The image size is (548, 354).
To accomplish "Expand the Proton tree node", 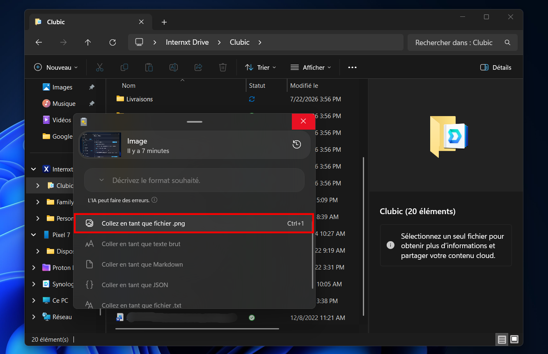I will tap(34, 268).
